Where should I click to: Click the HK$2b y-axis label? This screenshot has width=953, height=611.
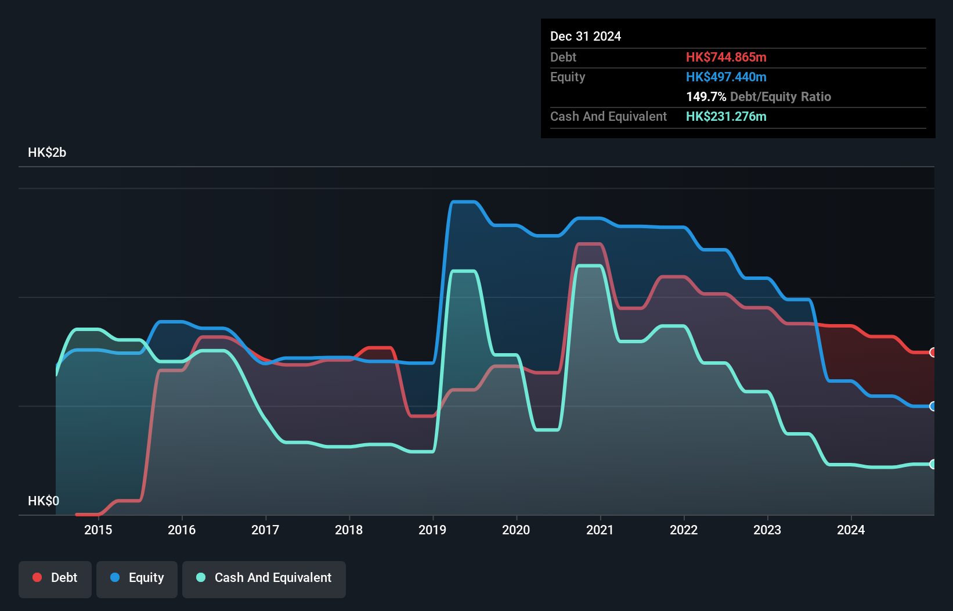[47, 153]
